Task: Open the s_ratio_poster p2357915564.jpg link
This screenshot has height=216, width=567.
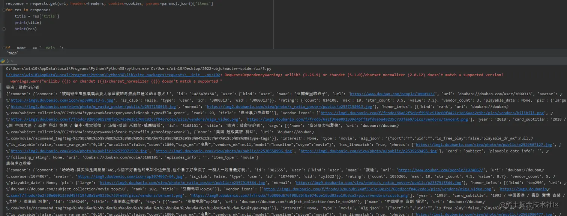Action: click(379, 183)
